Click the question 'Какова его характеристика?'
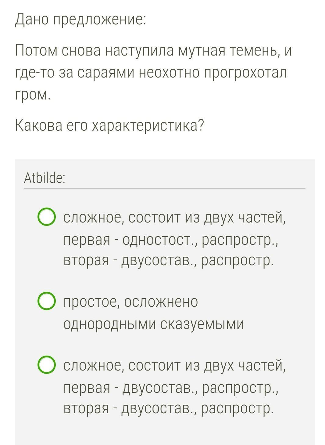 [109, 125]
